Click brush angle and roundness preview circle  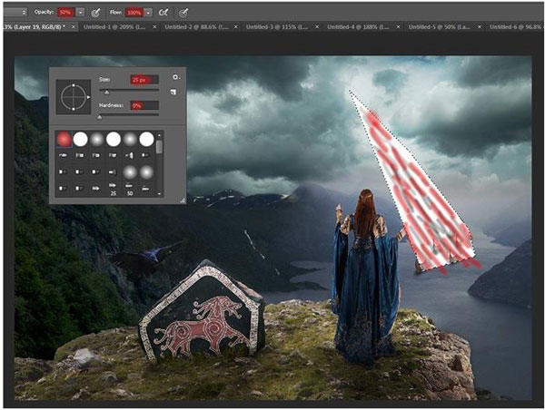click(x=74, y=97)
